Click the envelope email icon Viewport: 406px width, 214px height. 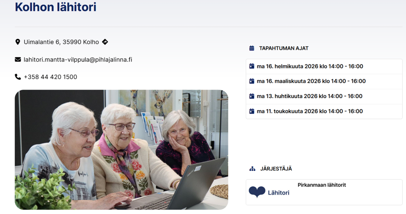18,60
